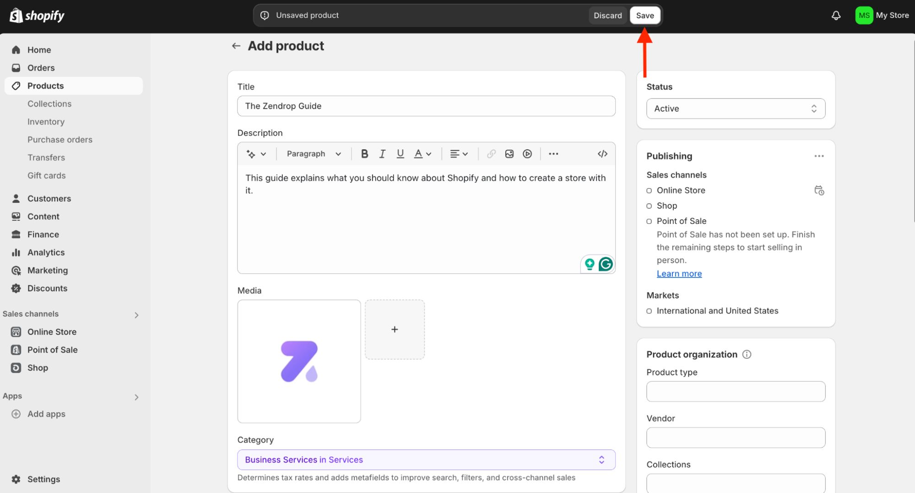Open the Learn more link under Point of Sale

pos(679,273)
